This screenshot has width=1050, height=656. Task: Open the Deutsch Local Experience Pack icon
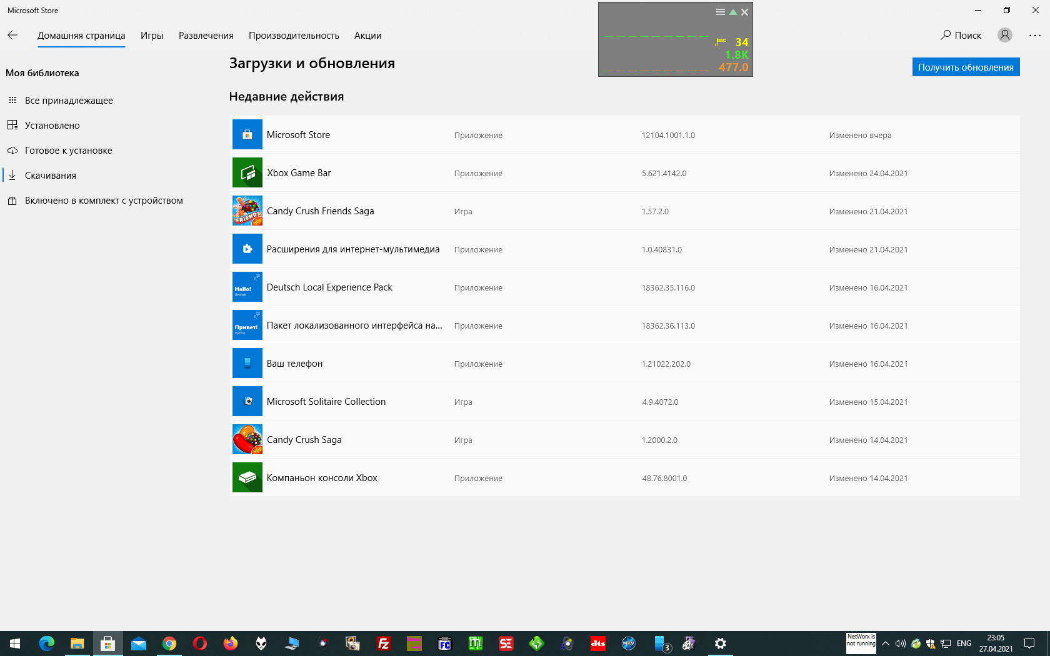[x=247, y=287]
